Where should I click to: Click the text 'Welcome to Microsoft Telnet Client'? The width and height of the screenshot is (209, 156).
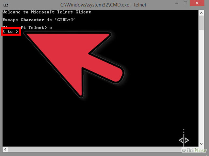pos(47,12)
